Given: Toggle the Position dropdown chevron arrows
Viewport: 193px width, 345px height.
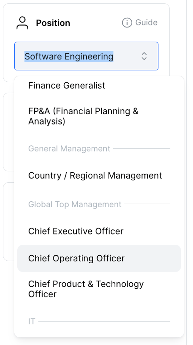Looking at the screenshot, I should (x=144, y=56).
